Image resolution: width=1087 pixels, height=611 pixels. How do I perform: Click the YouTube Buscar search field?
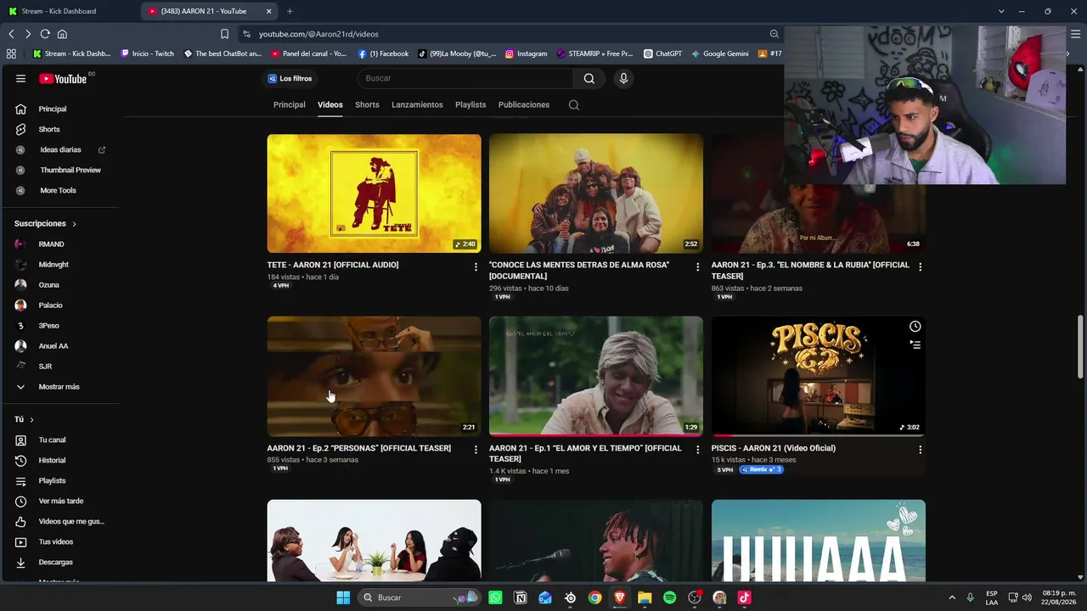[x=466, y=78]
